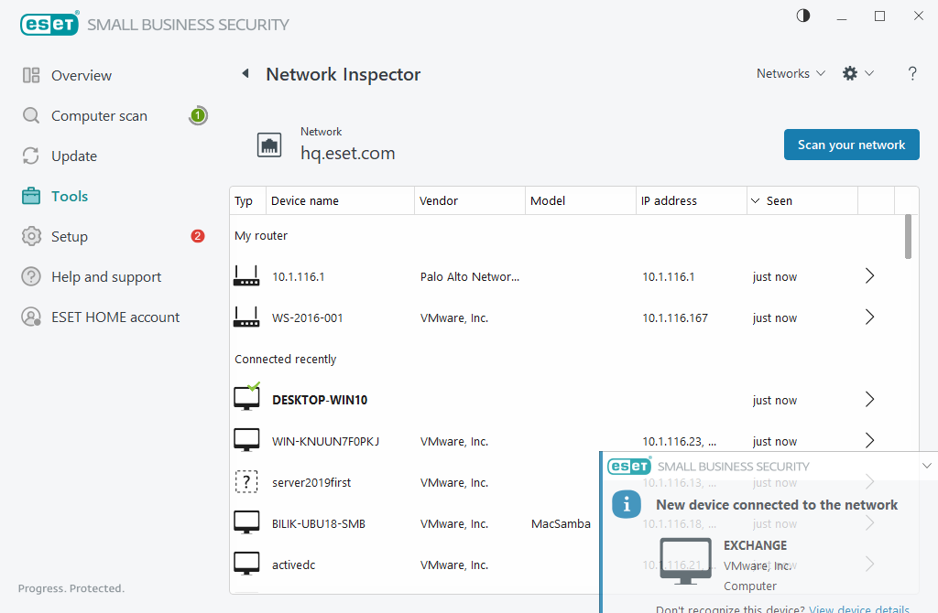Open ESET HOME account
The image size is (938, 613).
[x=115, y=317]
